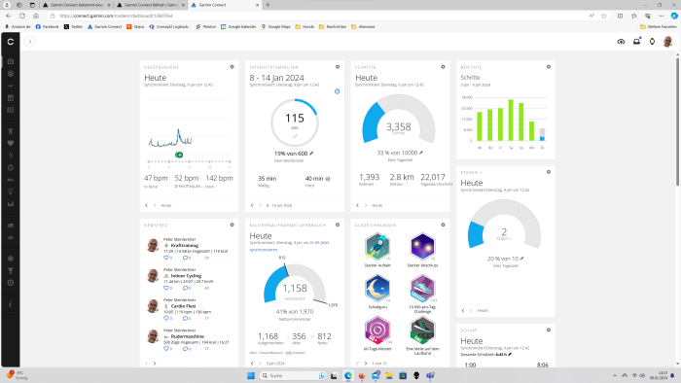Open settings gear on Schritte card
This screenshot has width=681, height=383.
443,67
